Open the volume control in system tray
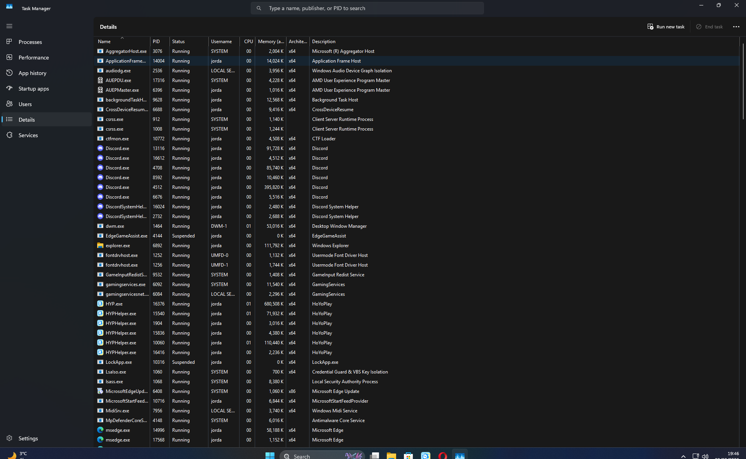The width and height of the screenshot is (746, 459). click(705, 456)
